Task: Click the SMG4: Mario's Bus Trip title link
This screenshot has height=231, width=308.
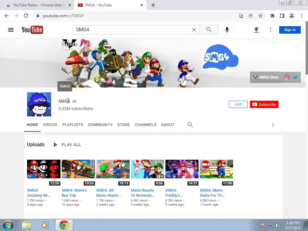Action: [74, 193]
